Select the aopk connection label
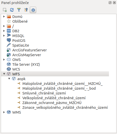The width and height of the screenshot is (117, 134). pyautogui.click(x=21, y=79)
